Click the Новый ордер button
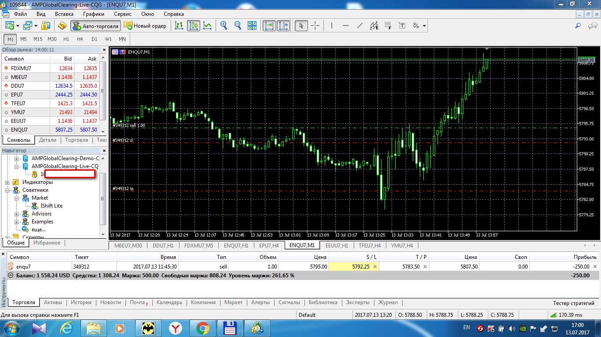Viewport: 601px width, 337px height. coord(145,25)
